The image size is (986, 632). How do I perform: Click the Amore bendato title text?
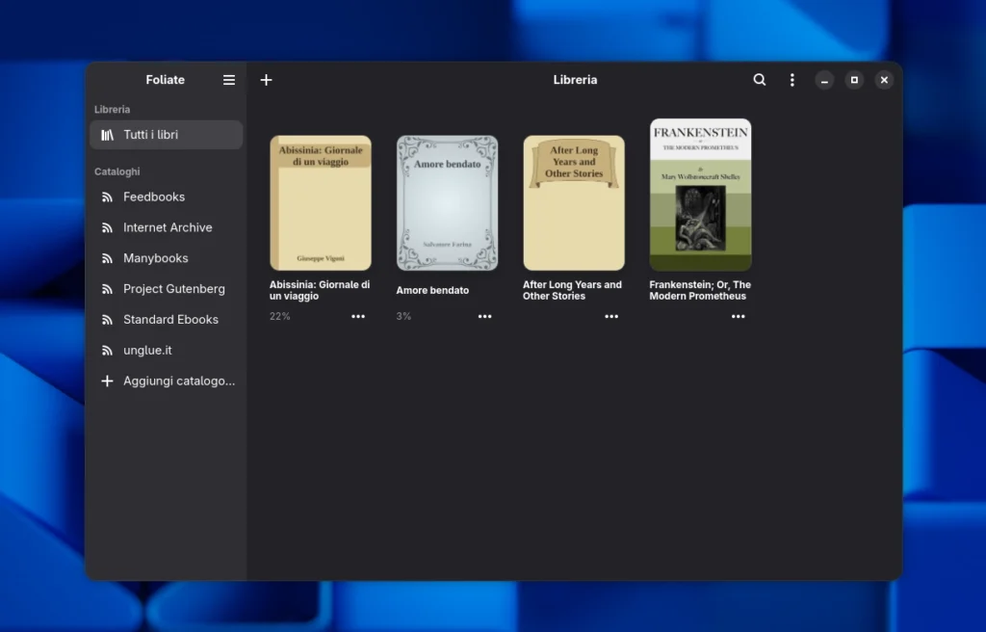pos(432,290)
